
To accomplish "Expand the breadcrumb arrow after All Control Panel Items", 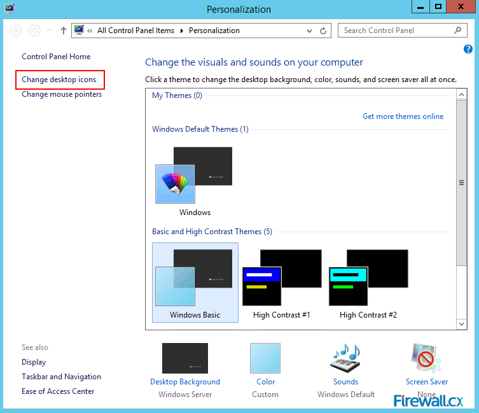I will (182, 31).
